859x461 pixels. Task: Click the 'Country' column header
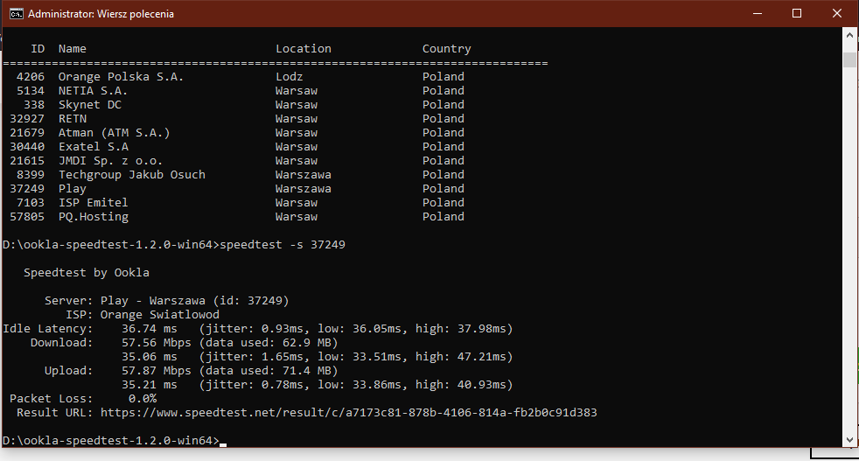(x=446, y=49)
